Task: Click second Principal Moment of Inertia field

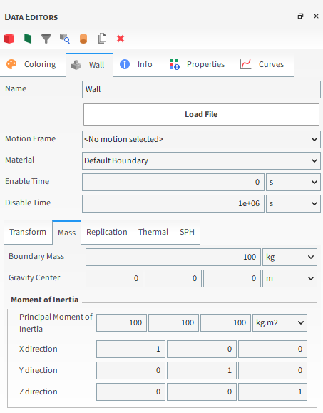Action: [x=173, y=322]
